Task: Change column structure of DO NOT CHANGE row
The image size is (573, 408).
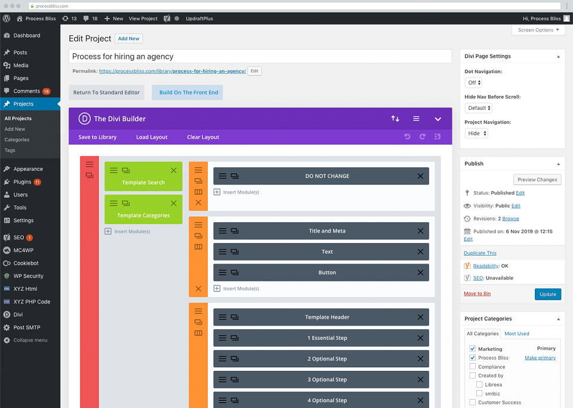Action: coord(198,192)
